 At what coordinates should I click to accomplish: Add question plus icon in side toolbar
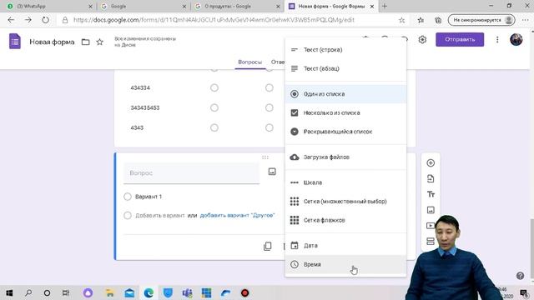(x=431, y=163)
